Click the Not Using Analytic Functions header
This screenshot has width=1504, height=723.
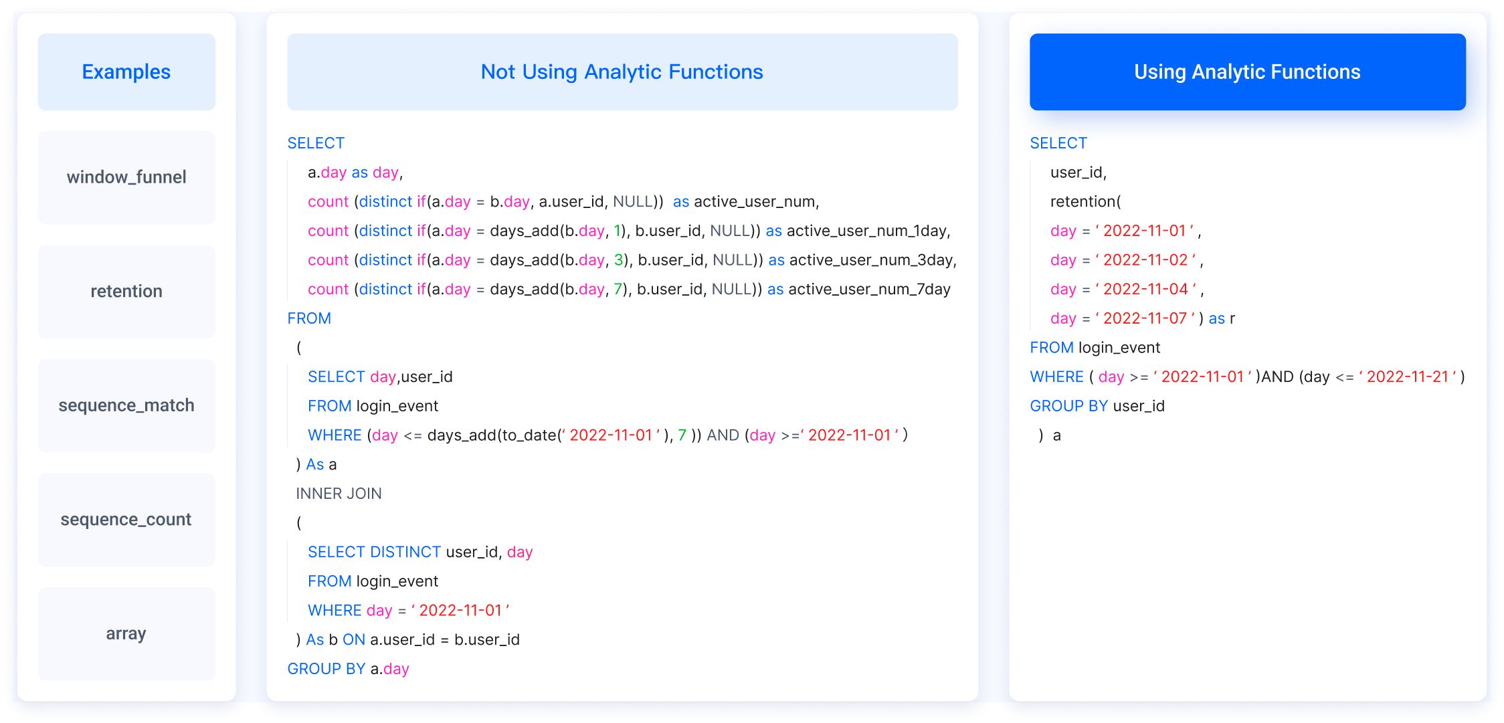[x=622, y=72]
